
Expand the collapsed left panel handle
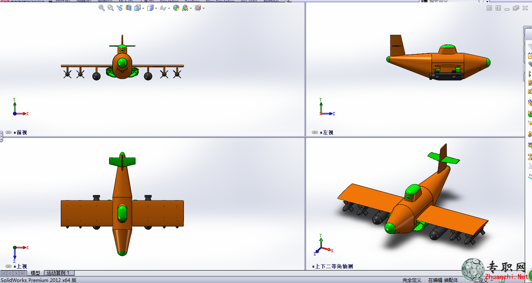pyautogui.click(x=1, y=136)
